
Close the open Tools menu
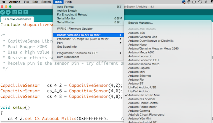coord(58,2)
